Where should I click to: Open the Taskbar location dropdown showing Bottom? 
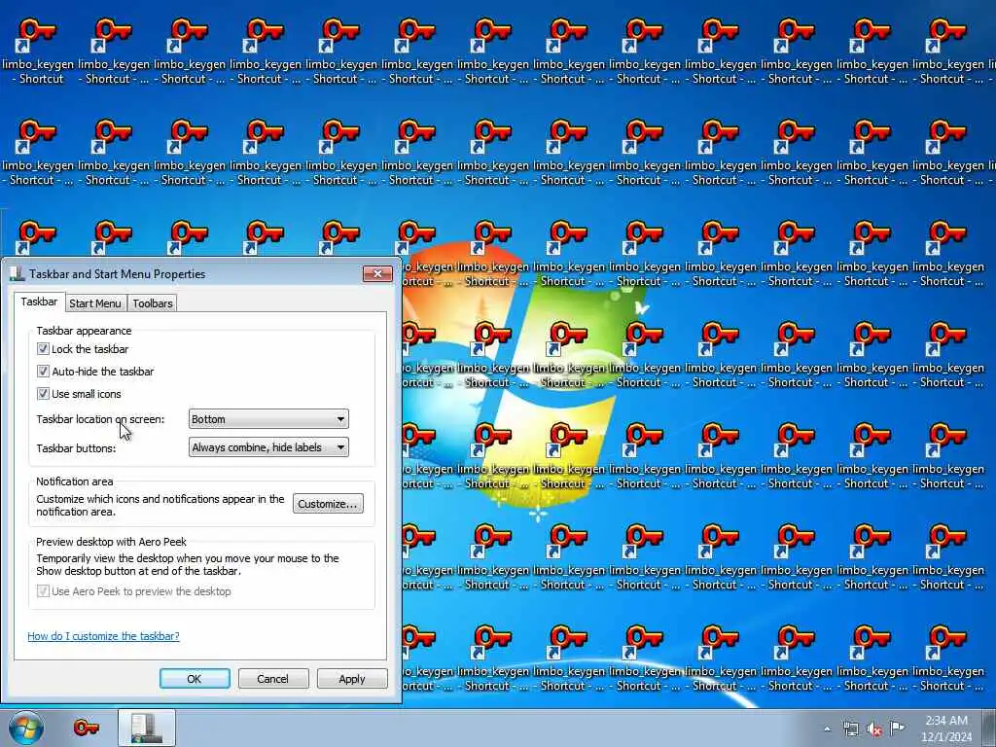[268, 419]
